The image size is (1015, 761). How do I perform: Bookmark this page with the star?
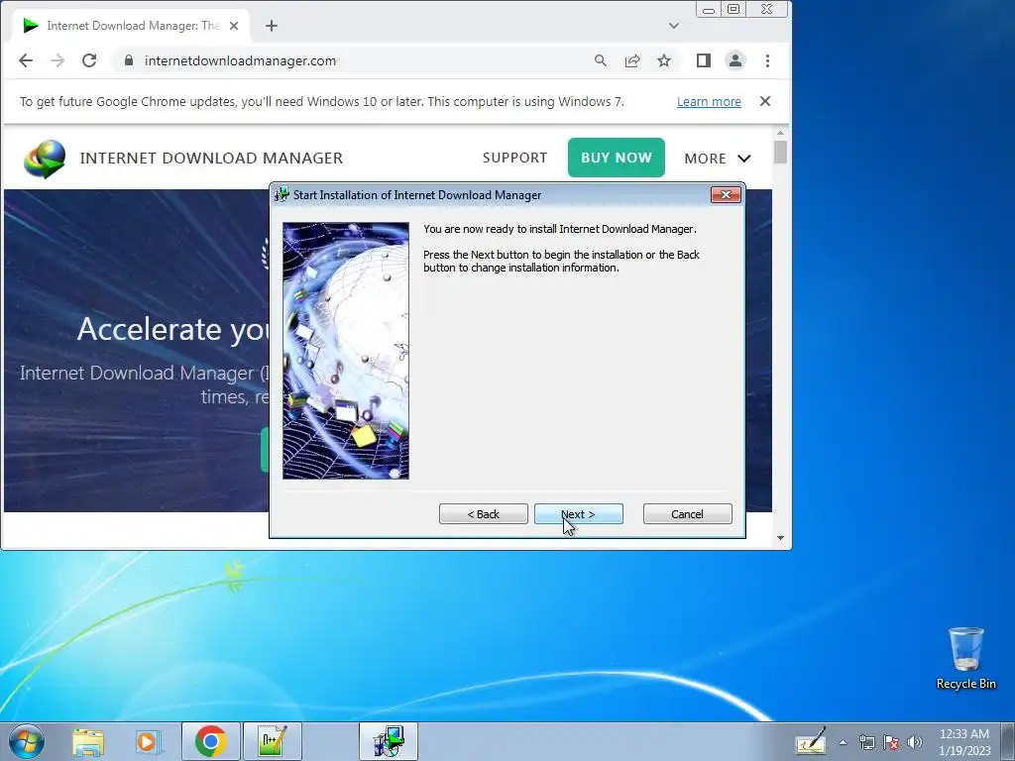click(663, 60)
